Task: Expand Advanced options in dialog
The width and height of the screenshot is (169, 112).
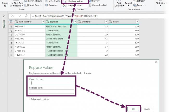Action: 39,99
